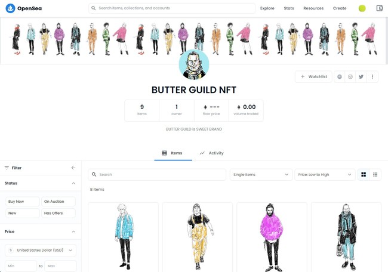Viewport: 388px width, 272px height.
Task: Toggle the On Auction status filter
Action: point(58,202)
